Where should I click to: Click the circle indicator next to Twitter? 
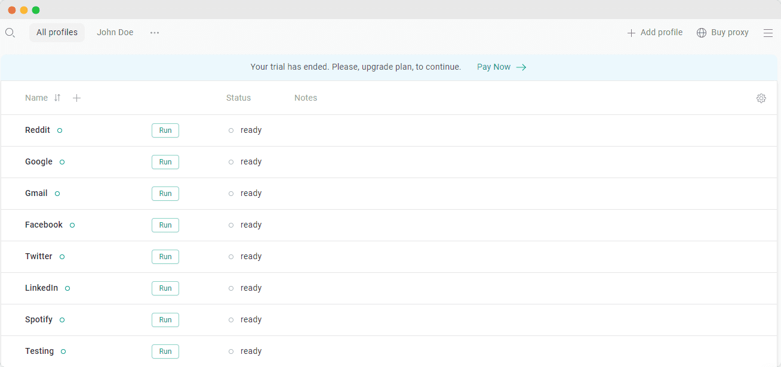pyautogui.click(x=62, y=257)
